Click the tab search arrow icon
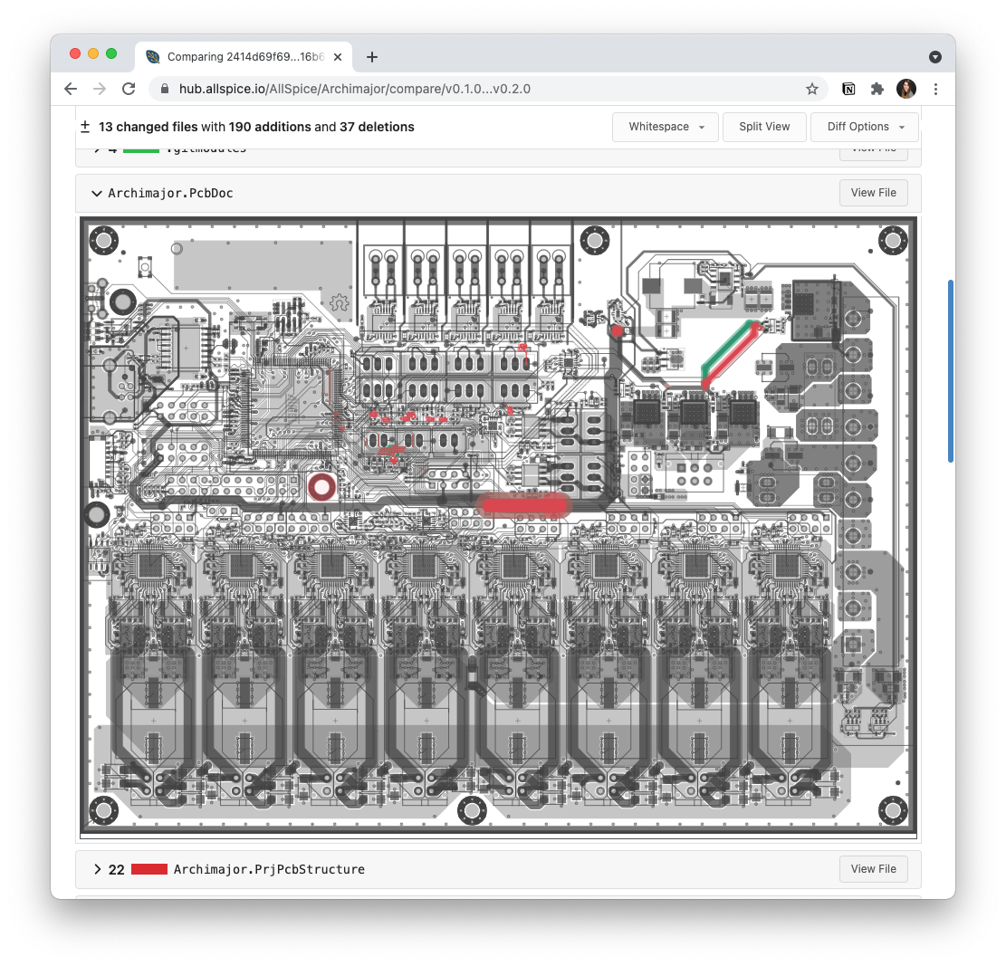This screenshot has width=1006, height=966. 935,56
